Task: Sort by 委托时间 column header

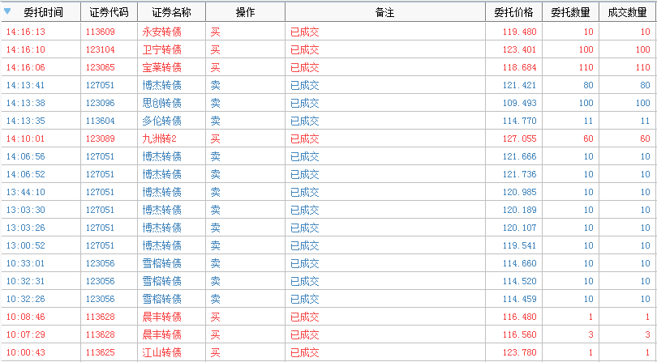Action: (x=41, y=12)
